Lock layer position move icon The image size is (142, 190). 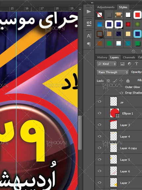point(121,81)
